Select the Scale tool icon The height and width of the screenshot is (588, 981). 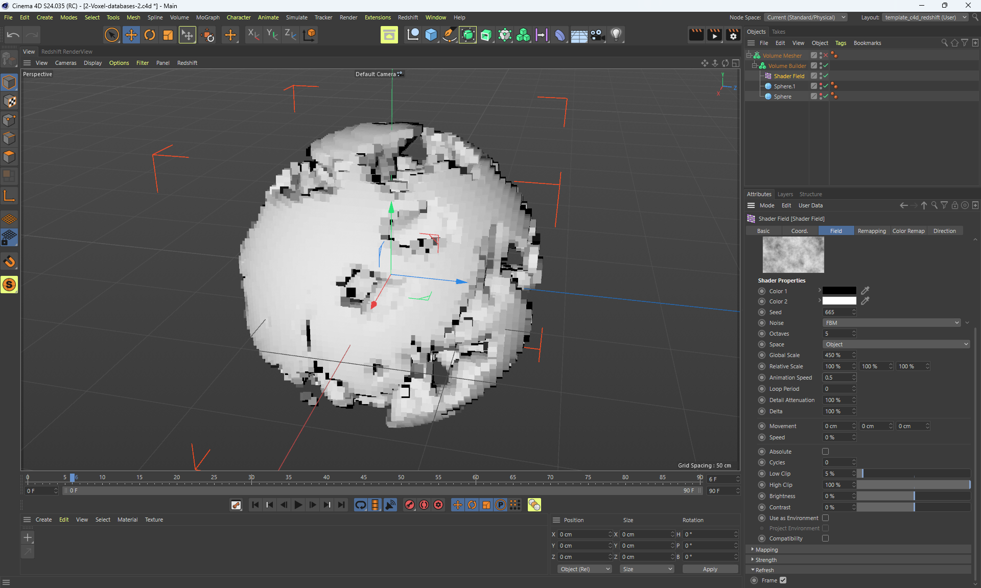click(x=168, y=35)
